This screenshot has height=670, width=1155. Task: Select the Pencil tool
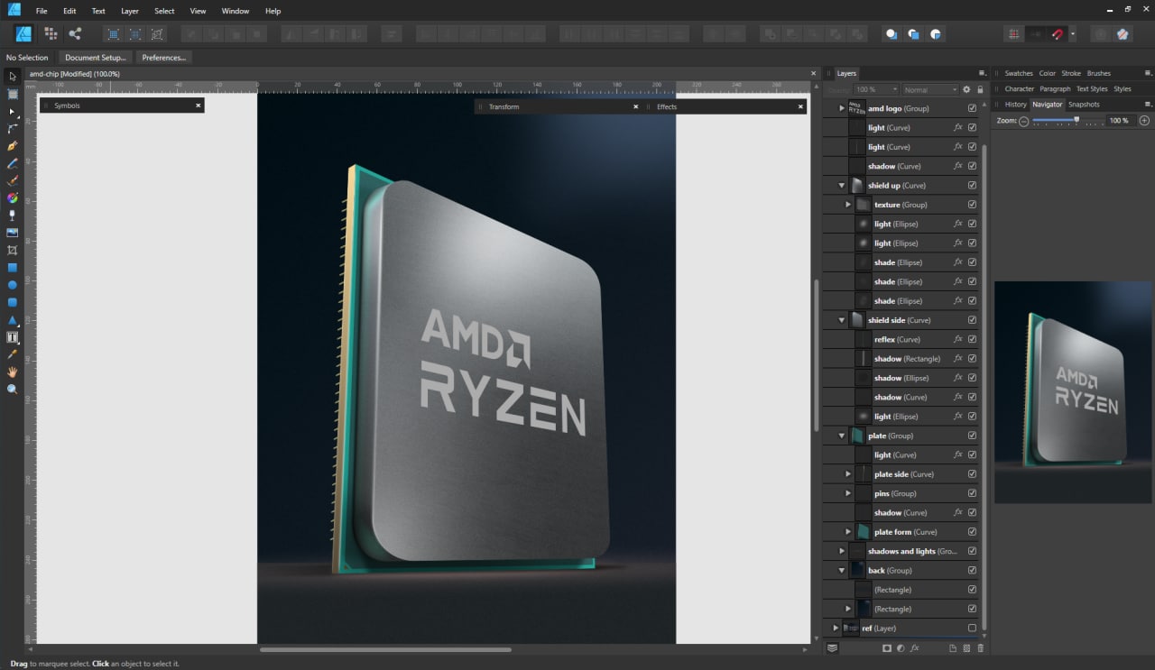(13, 163)
